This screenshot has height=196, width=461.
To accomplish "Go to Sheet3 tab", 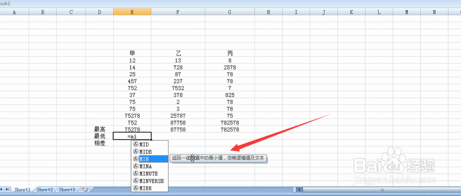I will (67, 189).
